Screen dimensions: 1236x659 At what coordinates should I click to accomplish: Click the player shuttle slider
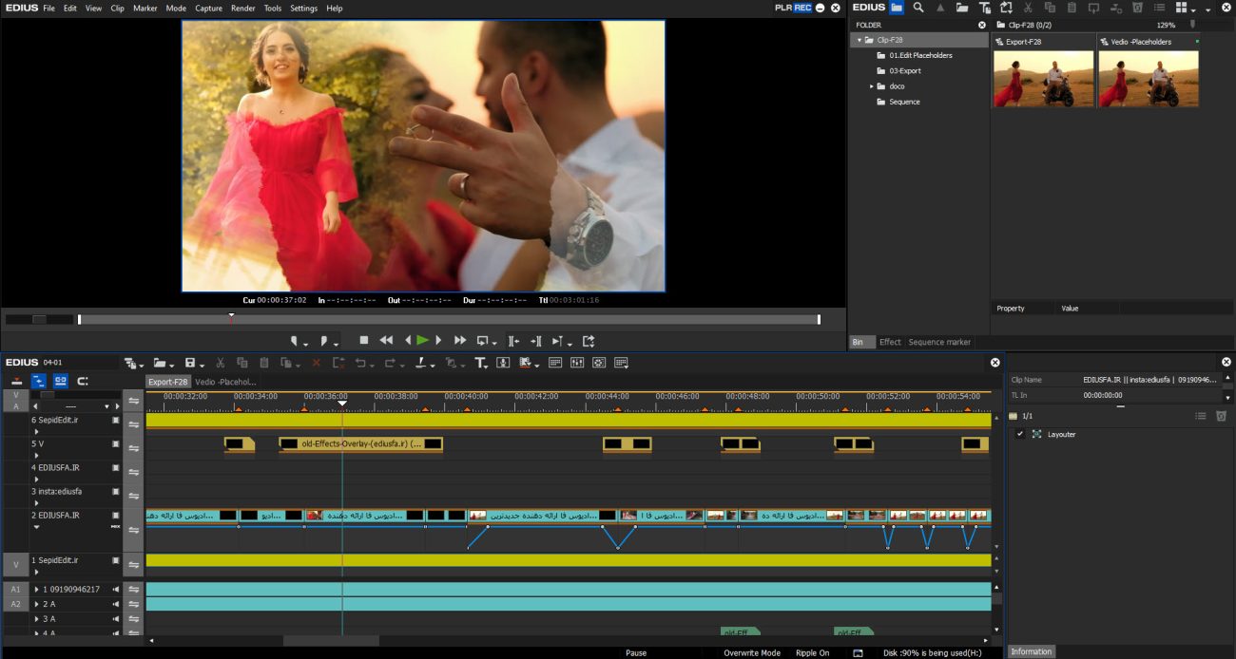pyautogui.click(x=39, y=319)
